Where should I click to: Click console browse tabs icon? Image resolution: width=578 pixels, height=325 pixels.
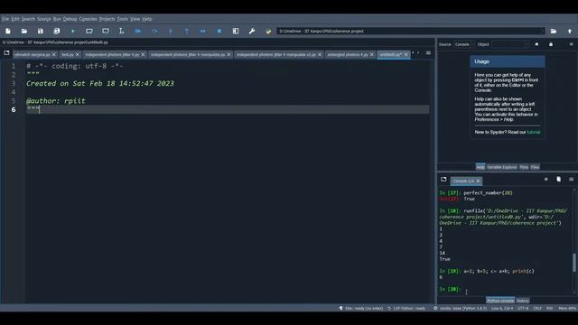click(443, 180)
